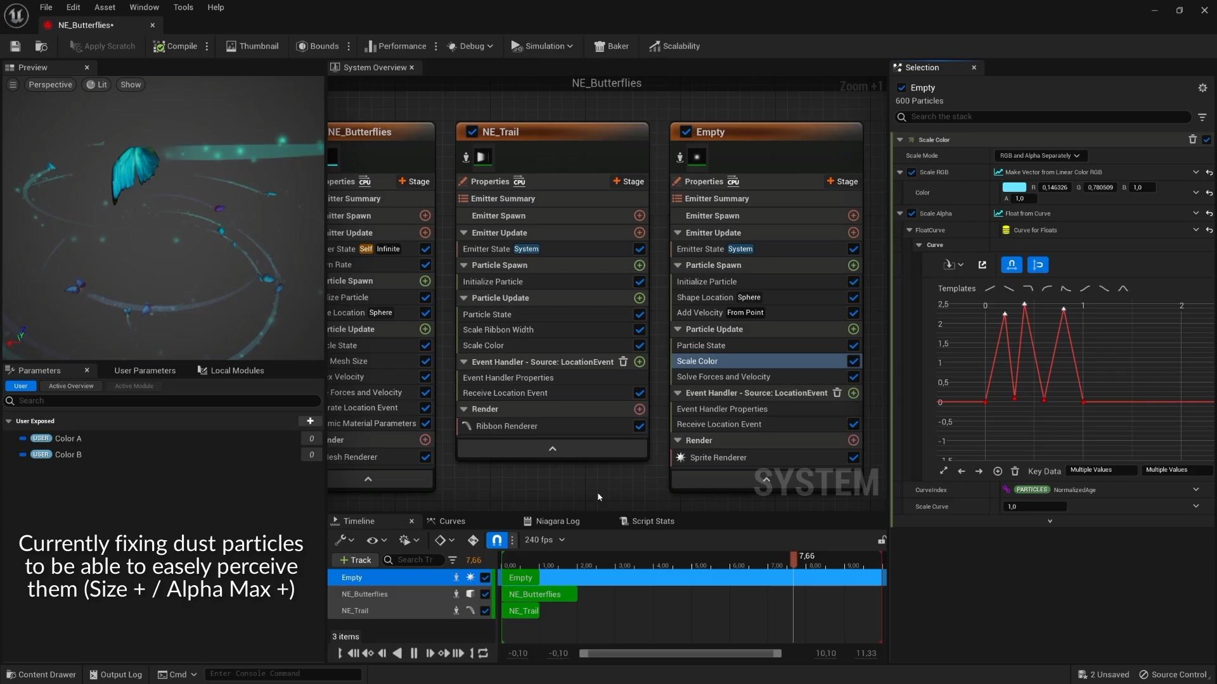Toggle the Scale Alpha checkbox
1217x684 pixels.
click(x=911, y=213)
